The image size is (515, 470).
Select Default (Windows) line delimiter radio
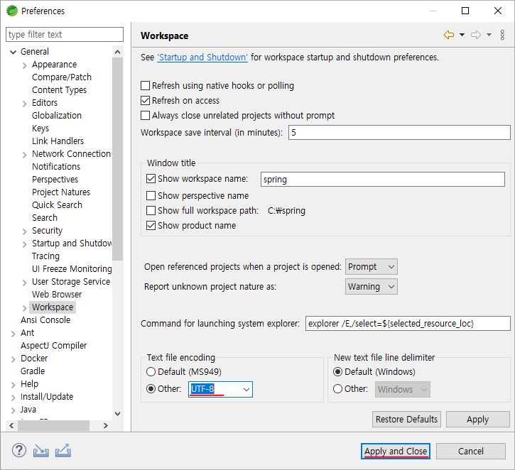(337, 371)
